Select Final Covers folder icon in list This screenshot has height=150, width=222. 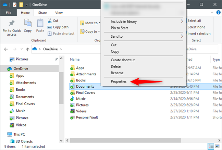tap(72, 92)
